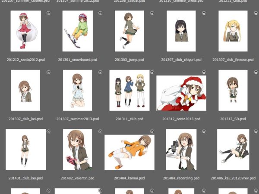Viewport: 259px width, 194px height.
Task: Click the file name 201311_club.psd
Action: [x=129, y=119]
